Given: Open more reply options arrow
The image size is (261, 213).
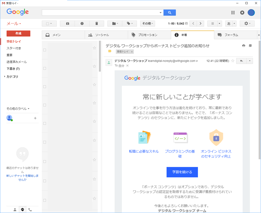Looking at the screenshot, I should tap(250, 61).
